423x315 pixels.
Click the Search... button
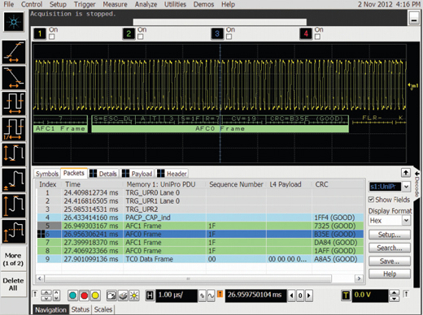[390, 248]
